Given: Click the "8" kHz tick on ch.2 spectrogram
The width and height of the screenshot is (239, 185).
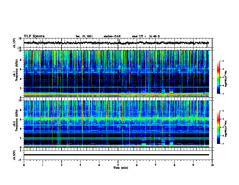Looking at the screenshot, I should (x=21, y=110).
